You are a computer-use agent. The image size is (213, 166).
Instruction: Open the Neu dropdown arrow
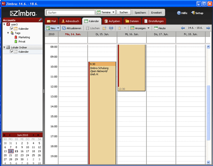[58, 28]
